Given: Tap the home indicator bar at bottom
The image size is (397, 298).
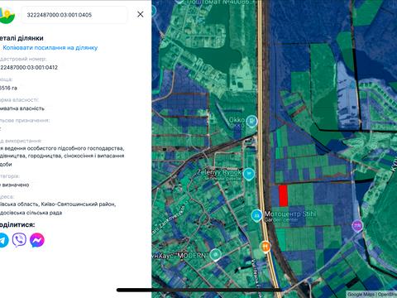Looking at the screenshot, I should (x=198, y=290).
